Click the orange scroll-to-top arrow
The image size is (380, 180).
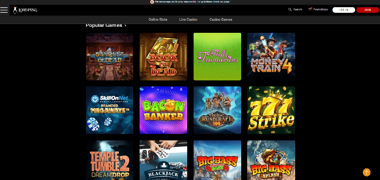pos(366,172)
